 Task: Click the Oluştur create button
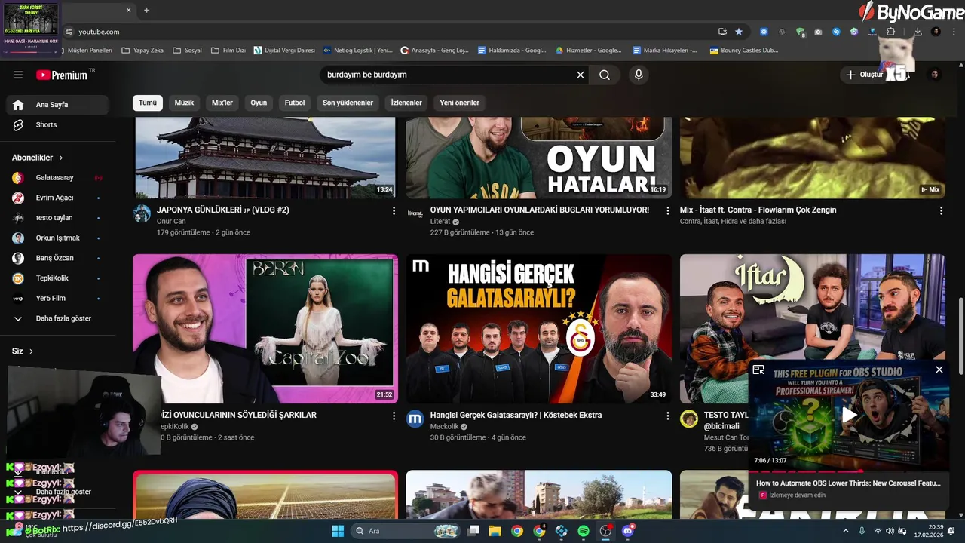coord(865,75)
